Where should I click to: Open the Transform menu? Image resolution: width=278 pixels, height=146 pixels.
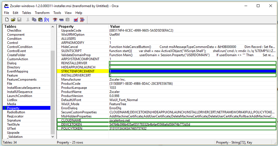tap(42, 13)
